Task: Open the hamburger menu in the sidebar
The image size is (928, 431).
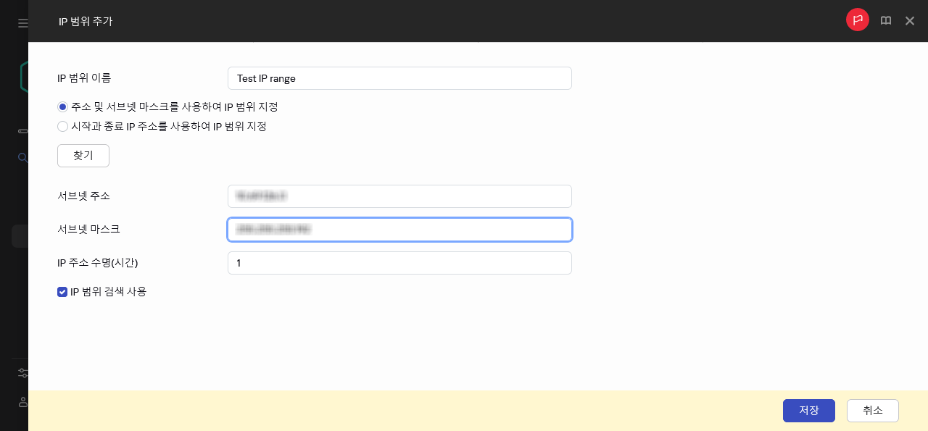Action: 22,23
